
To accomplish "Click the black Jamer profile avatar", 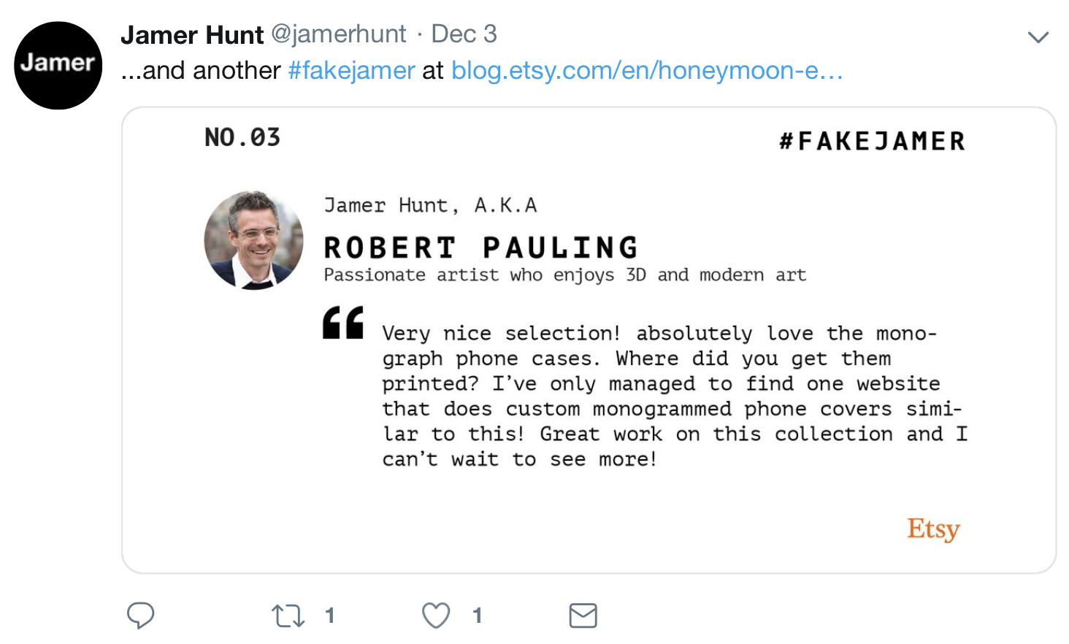I will coord(58,66).
